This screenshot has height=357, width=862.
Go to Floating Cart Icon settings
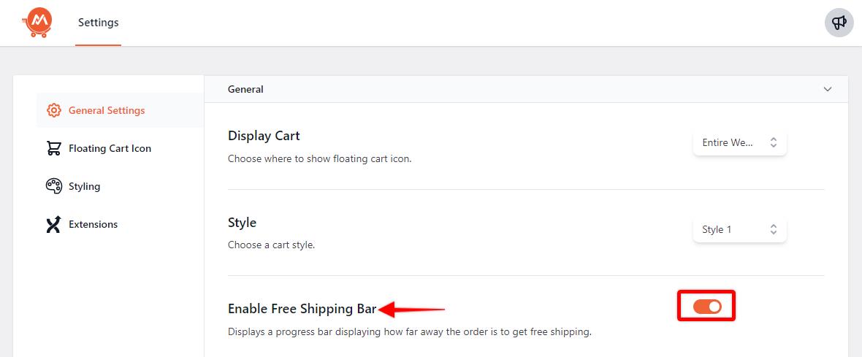(x=110, y=148)
